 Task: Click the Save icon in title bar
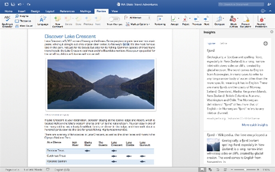coord(13,4)
